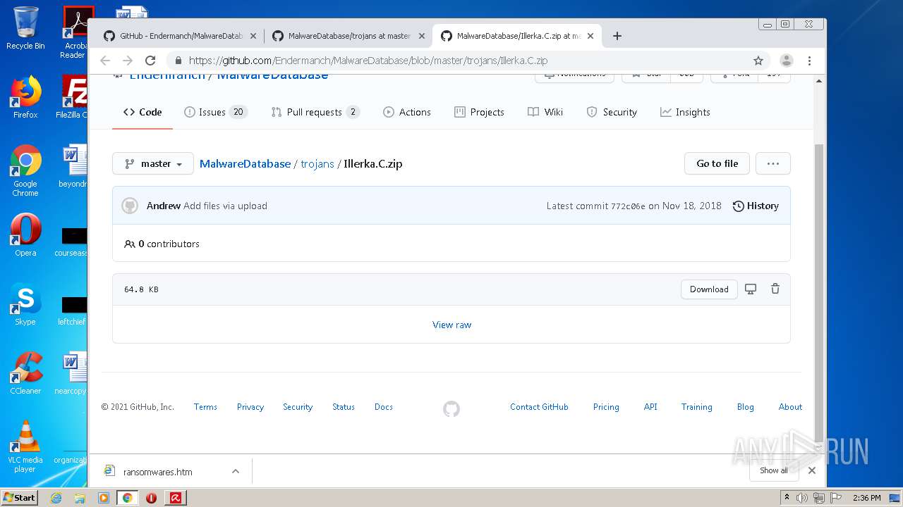Viewport: 903px width, 507px height.
Task: Expand the master branch dropdown
Action: tap(153, 163)
